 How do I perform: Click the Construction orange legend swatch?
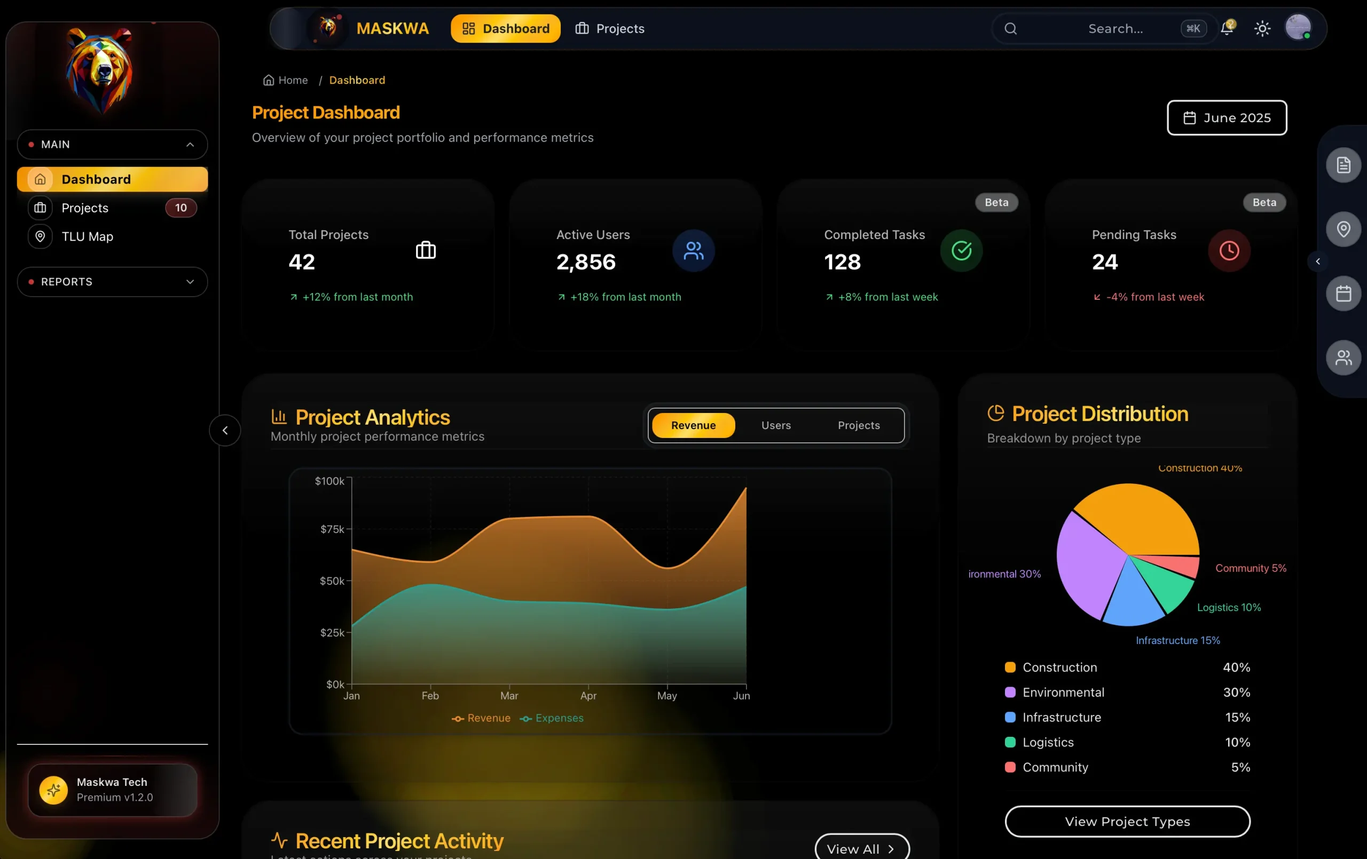click(x=1010, y=667)
